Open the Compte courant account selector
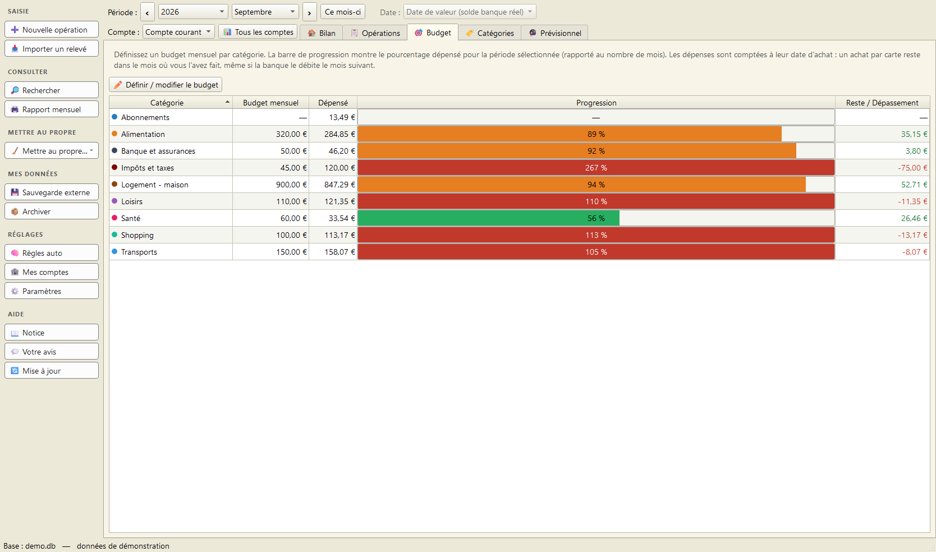936x552 pixels. coord(178,32)
